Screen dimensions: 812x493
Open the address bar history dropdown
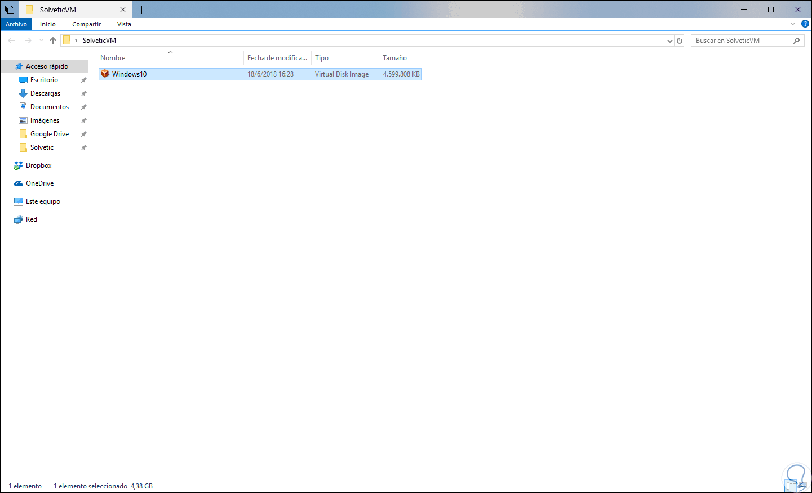pos(669,41)
